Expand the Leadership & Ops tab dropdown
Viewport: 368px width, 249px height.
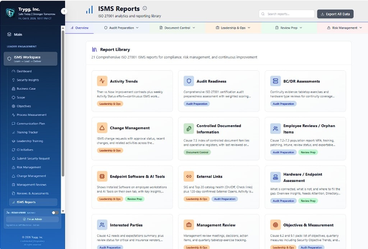click(249, 28)
